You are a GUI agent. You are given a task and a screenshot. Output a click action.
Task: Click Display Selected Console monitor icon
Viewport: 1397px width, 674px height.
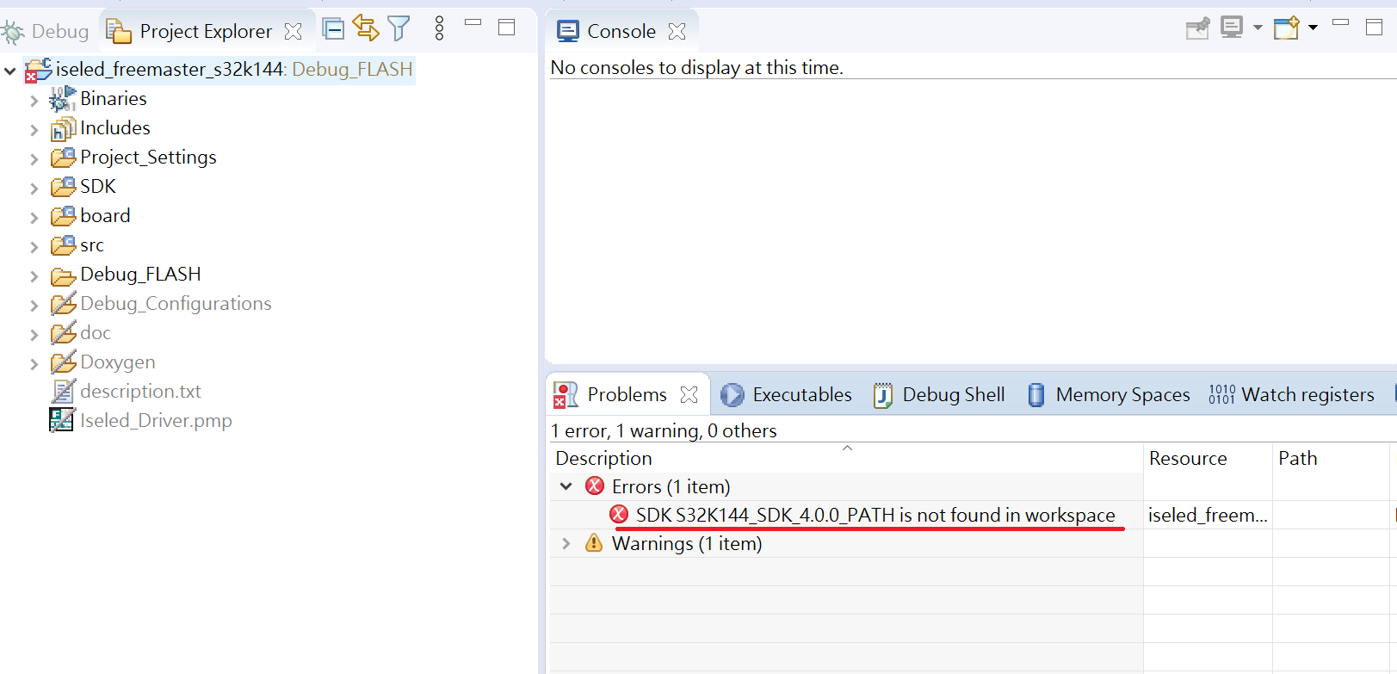[1232, 28]
